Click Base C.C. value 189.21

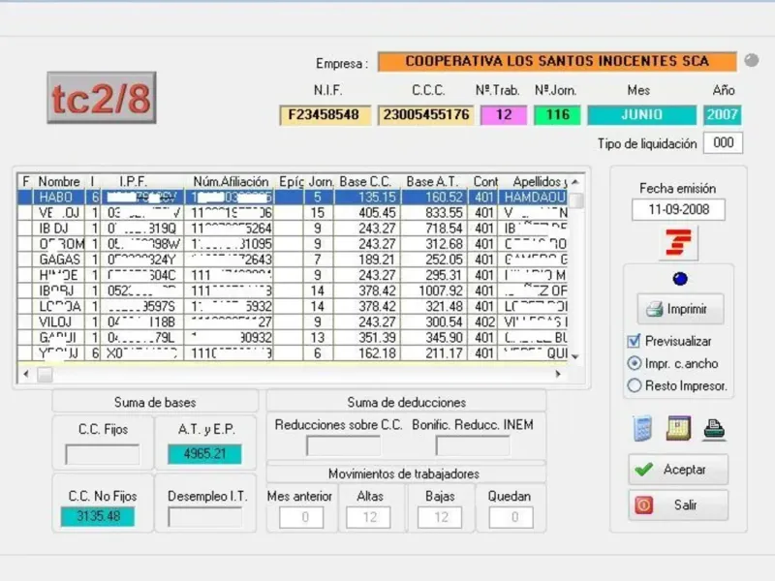pos(377,260)
